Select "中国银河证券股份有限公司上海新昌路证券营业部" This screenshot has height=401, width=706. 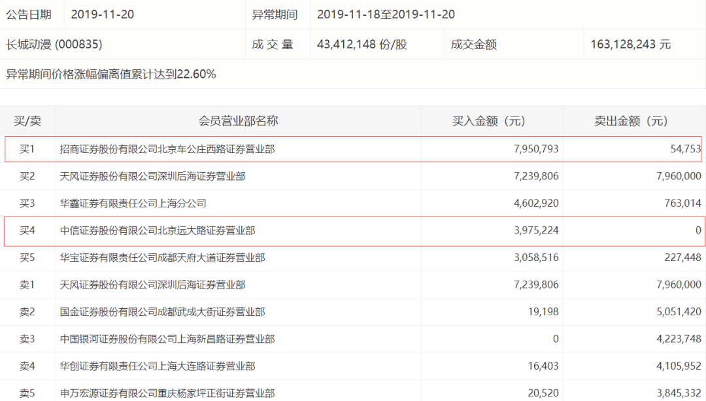(167, 339)
